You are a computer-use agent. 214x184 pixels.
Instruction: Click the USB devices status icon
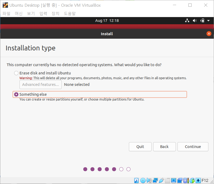pos(161,181)
